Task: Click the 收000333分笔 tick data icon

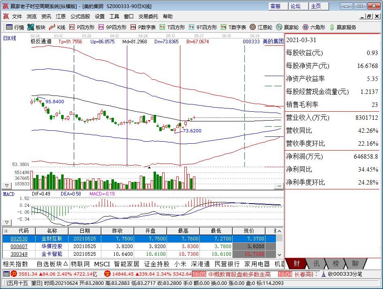Action: 342,274
